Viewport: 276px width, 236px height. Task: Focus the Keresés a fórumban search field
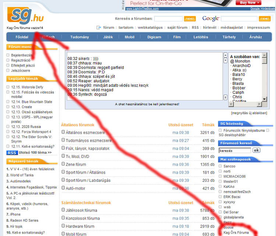(x=168, y=19)
